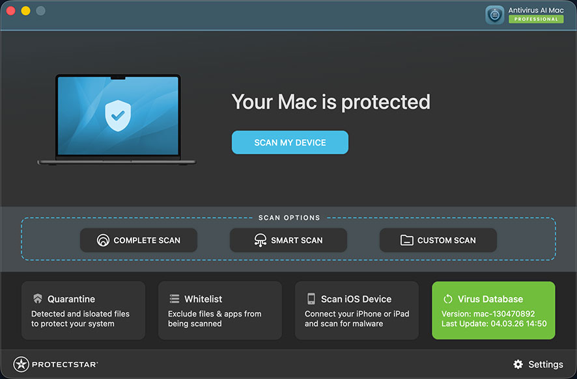Click the Antivirus AI Mac app logo
Image resolution: width=577 pixels, height=379 pixels.
pos(495,15)
